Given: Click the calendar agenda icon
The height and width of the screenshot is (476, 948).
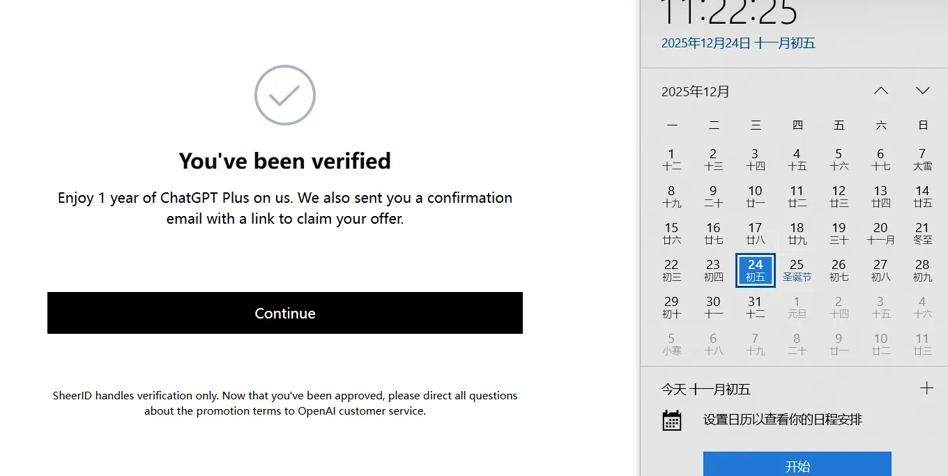Looking at the screenshot, I should (672, 420).
